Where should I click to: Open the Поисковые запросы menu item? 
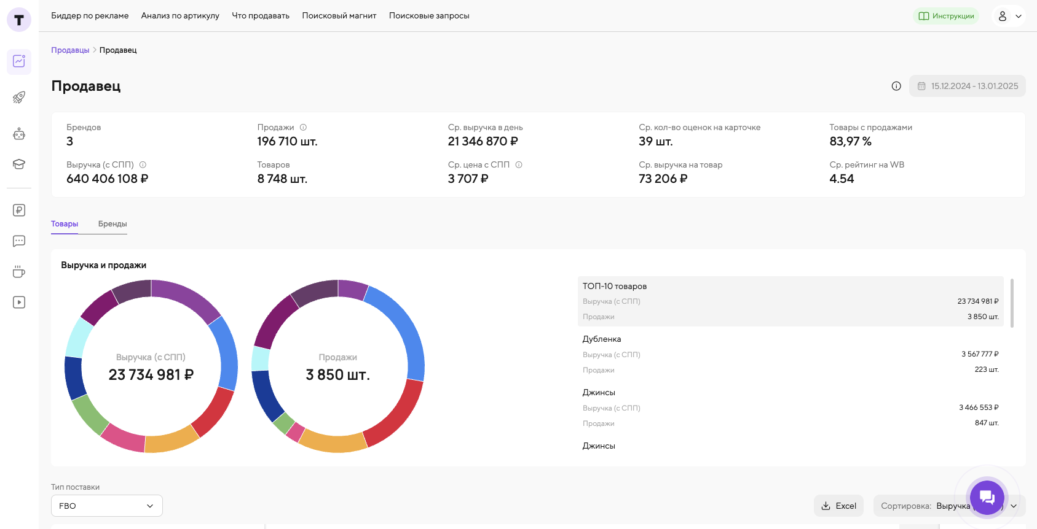click(x=429, y=16)
